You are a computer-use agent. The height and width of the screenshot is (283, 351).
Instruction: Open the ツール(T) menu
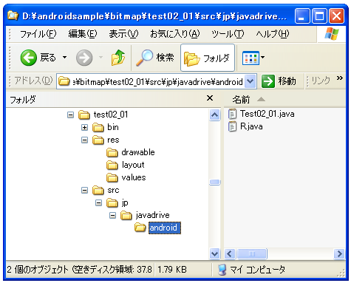pos(228,34)
